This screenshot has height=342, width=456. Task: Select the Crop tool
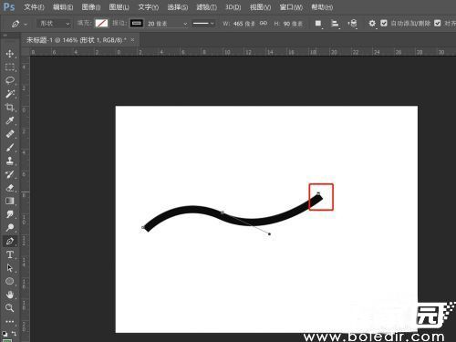(x=10, y=108)
